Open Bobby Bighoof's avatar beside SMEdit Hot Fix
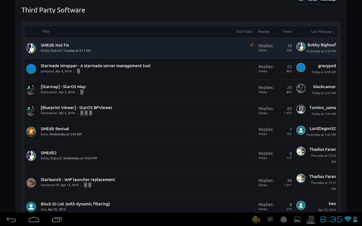The width and height of the screenshot is (362, 226). [31, 48]
